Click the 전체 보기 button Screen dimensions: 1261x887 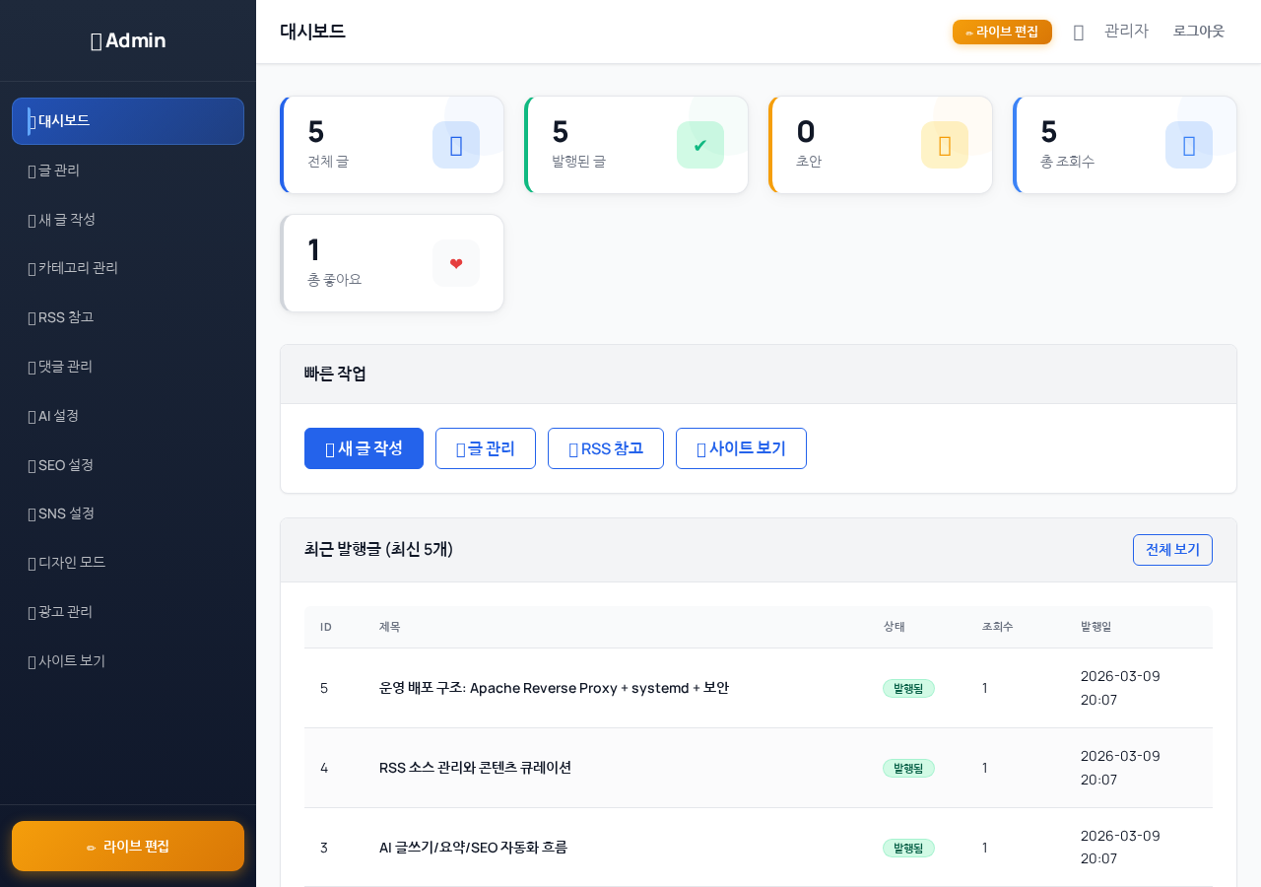1172,550
